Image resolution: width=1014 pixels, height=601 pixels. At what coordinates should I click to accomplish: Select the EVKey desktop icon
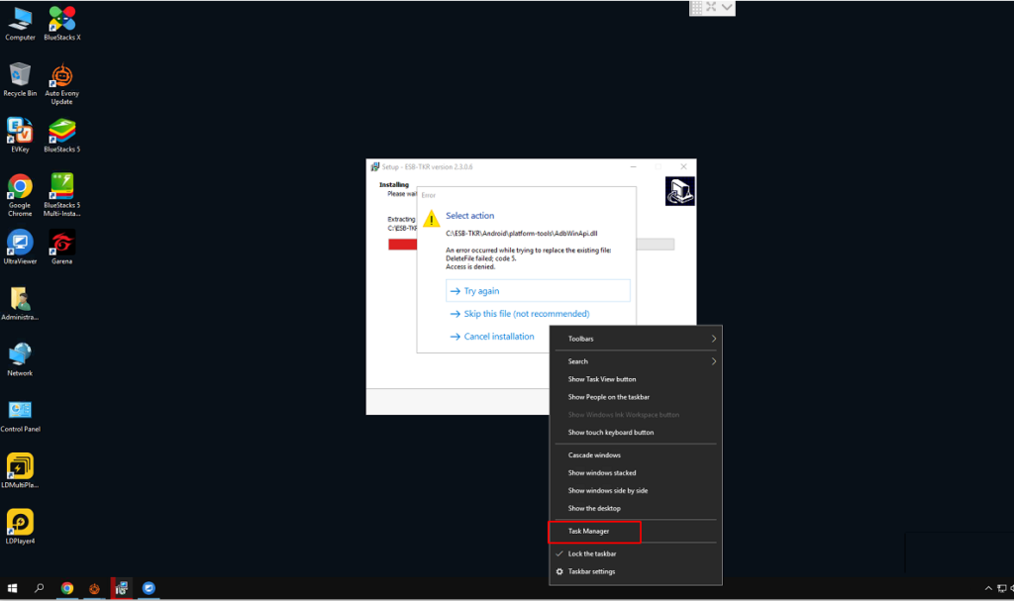point(20,135)
